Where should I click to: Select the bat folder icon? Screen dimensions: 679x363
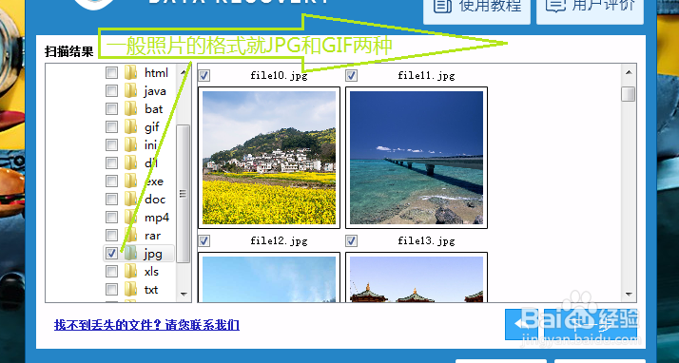point(130,108)
